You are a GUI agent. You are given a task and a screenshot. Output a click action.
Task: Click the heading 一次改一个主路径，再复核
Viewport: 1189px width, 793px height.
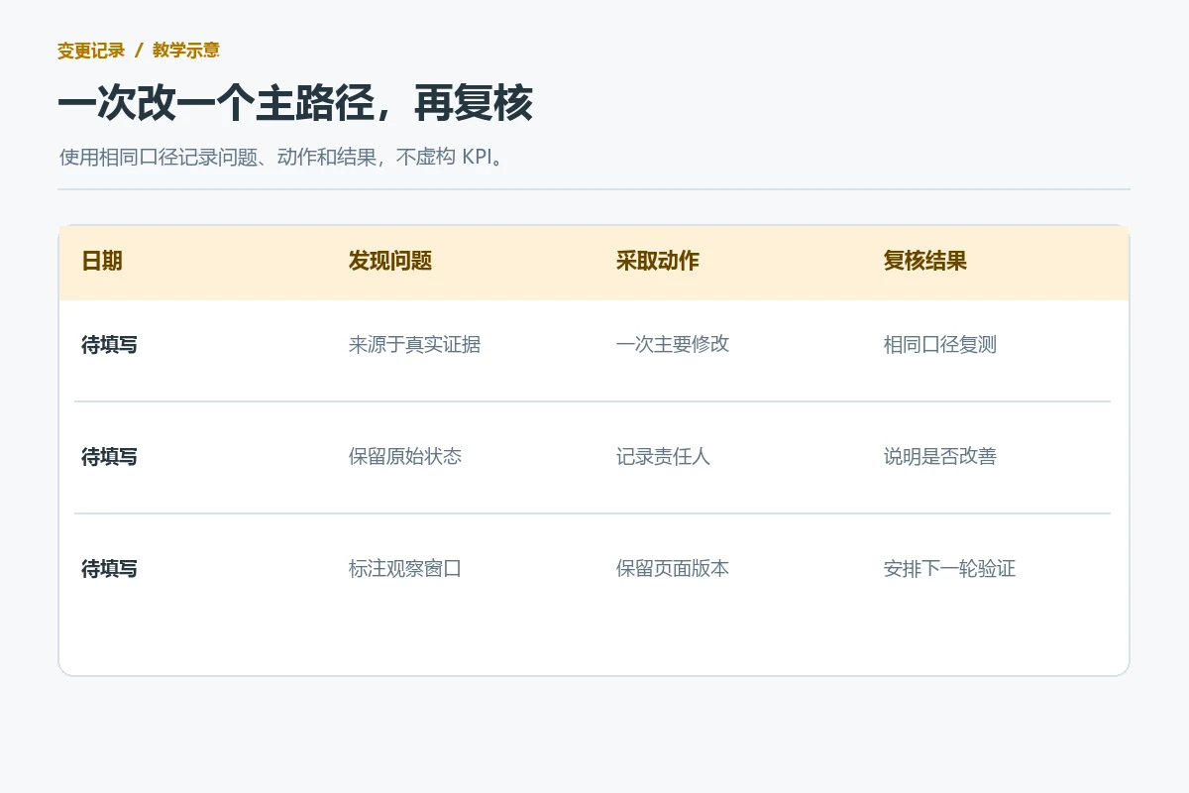pos(295,104)
